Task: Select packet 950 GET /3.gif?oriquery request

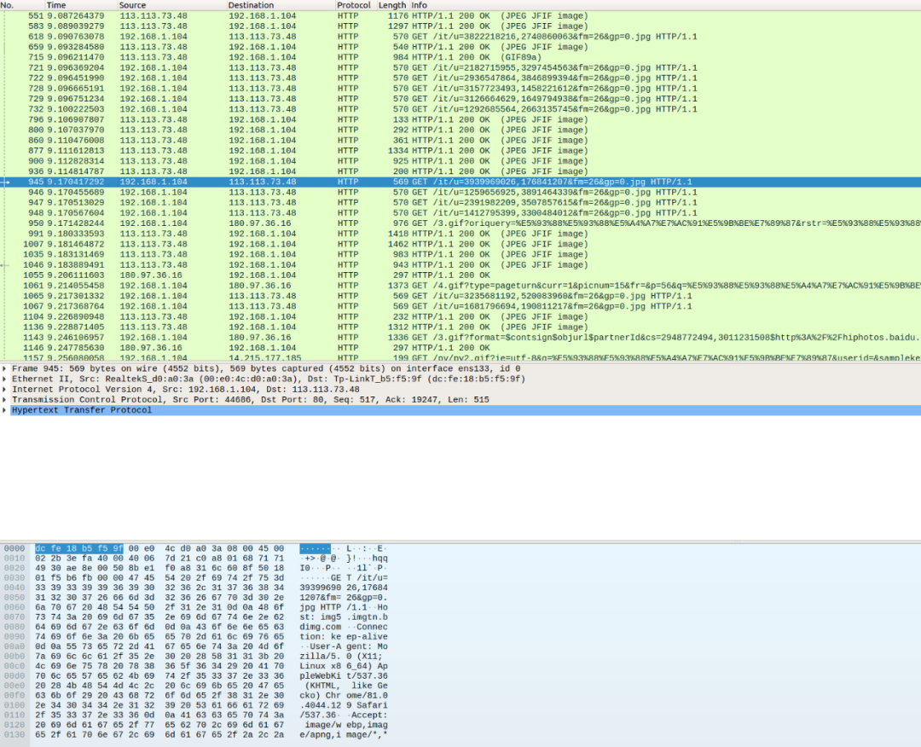Action: [460, 223]
